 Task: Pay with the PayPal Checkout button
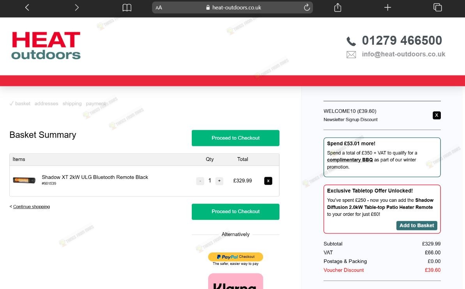coord(235,257)
